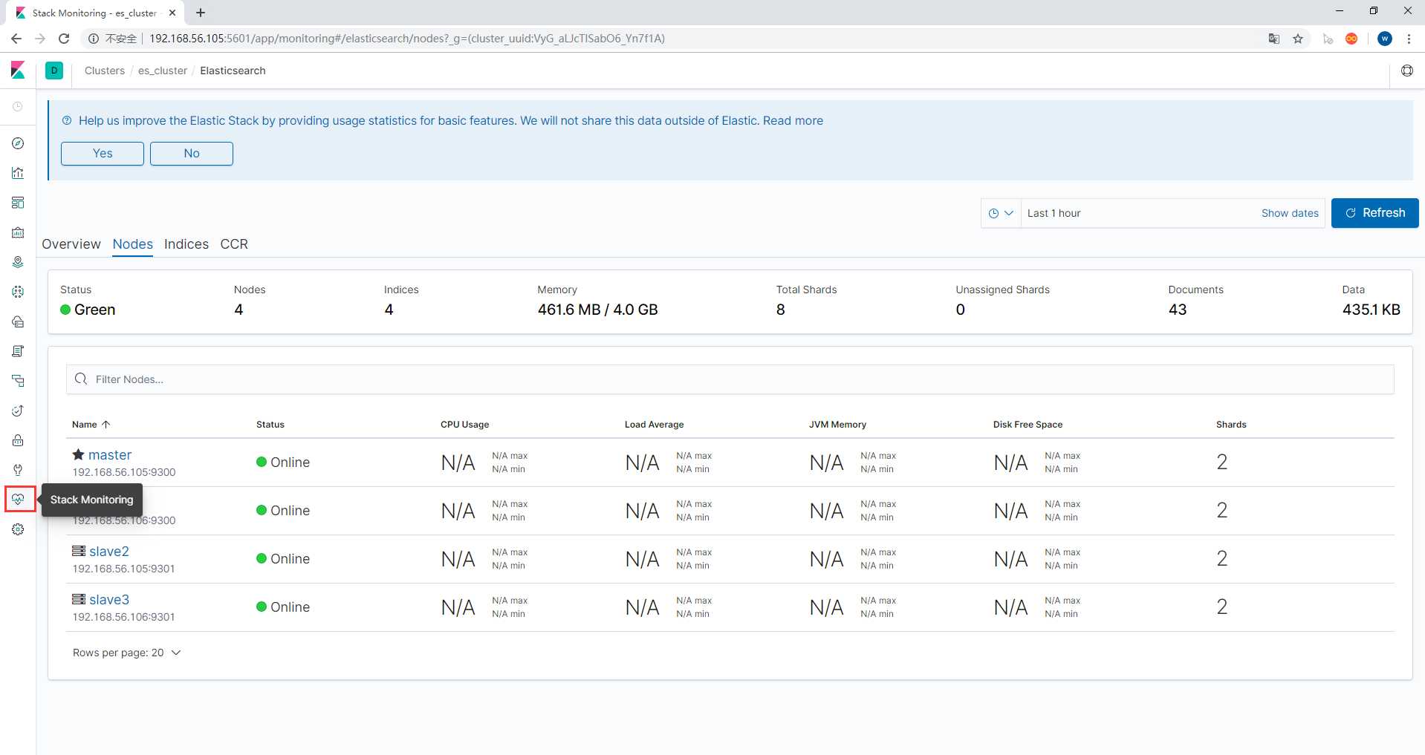Viewport: 1425px width, 755px height.
Task: Bookmark this page with the star icon
Action: pyautogui.click(x=1298, y=39)
